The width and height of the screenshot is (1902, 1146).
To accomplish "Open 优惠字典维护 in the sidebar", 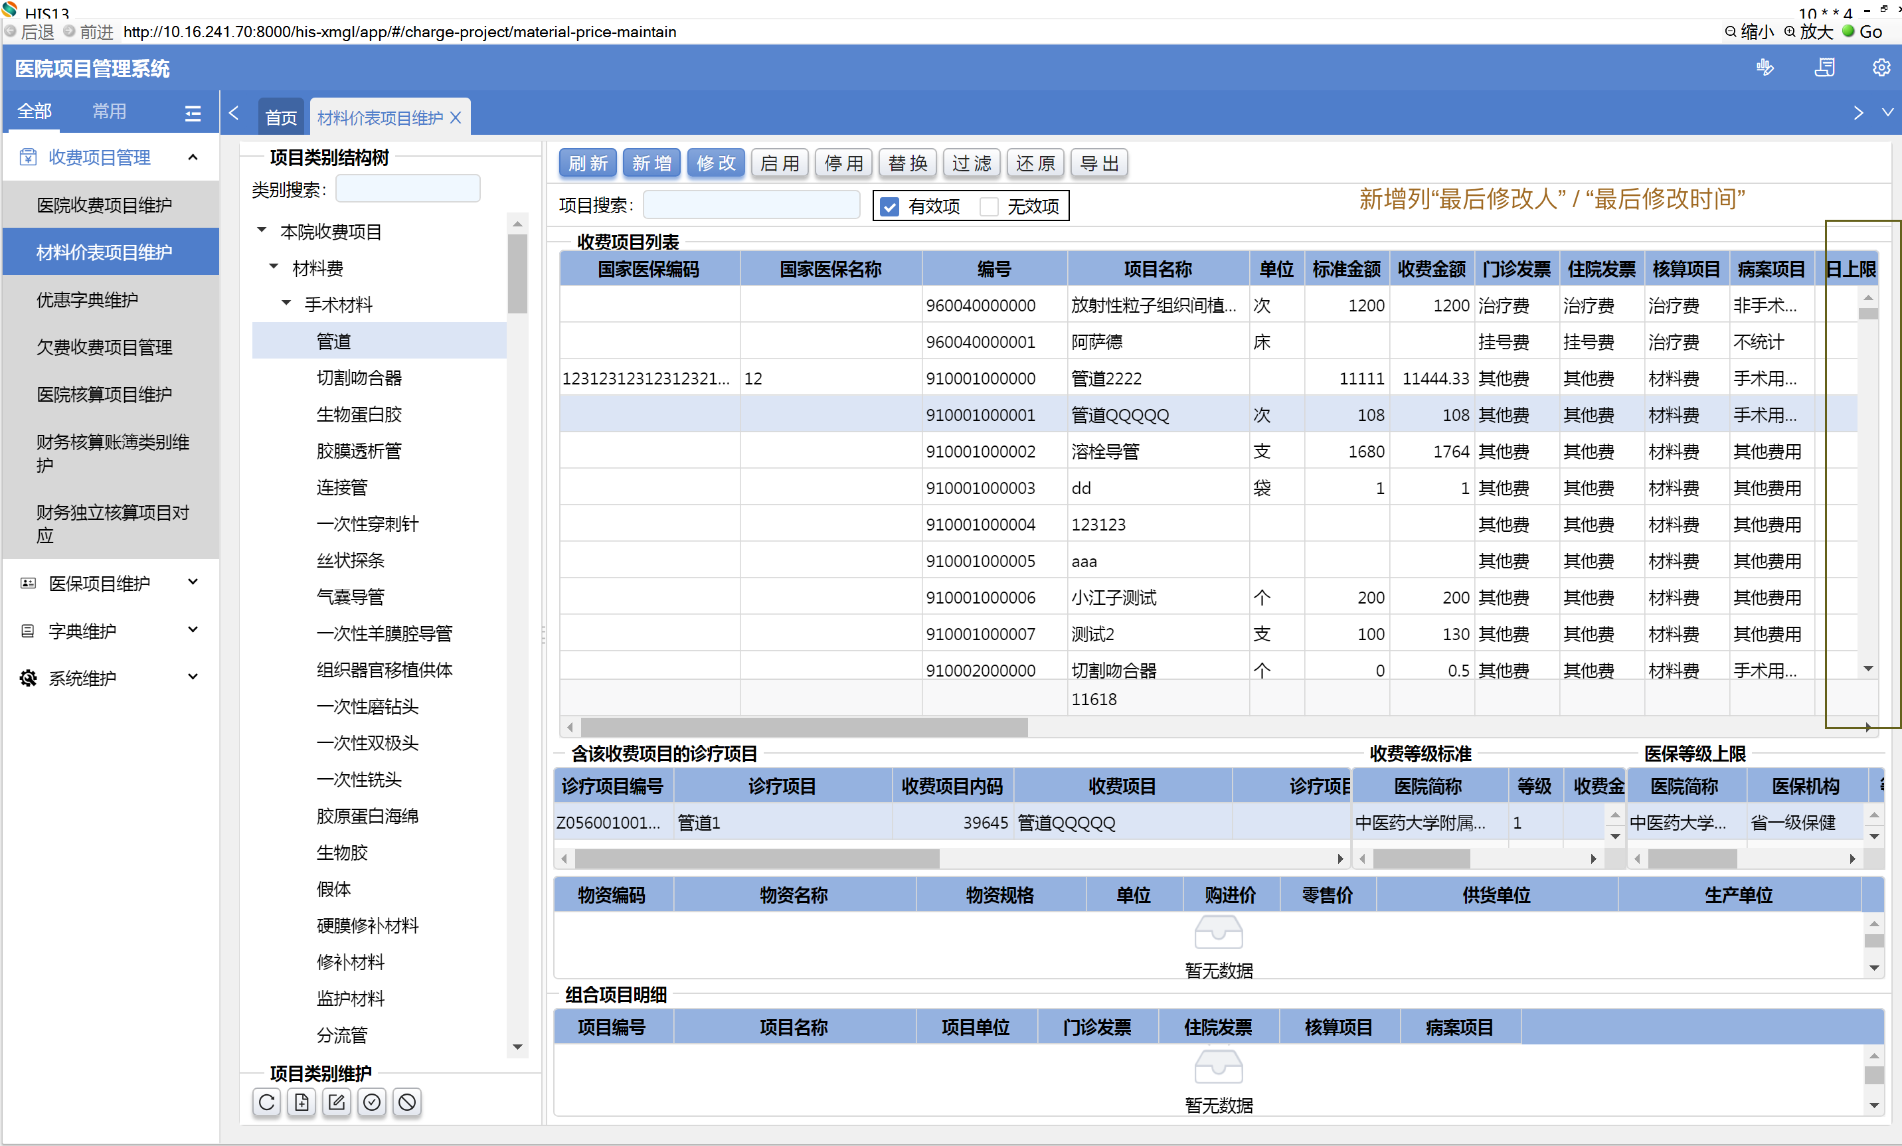I will [87, 299].
